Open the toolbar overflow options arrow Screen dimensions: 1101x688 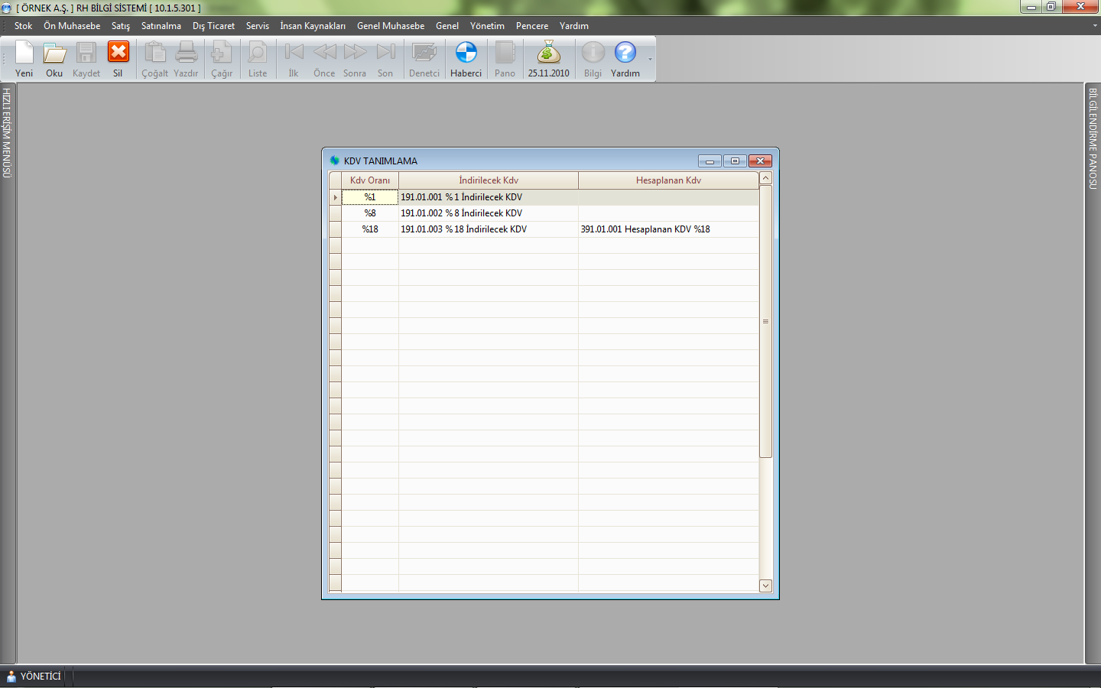pos(650,60)
